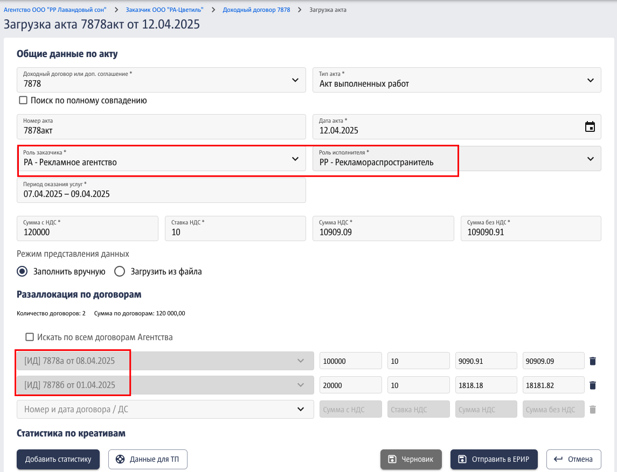Enable Поиск по полному совпадению checkbox
This screenshot has height=472, width=617.
click(23, 100)
